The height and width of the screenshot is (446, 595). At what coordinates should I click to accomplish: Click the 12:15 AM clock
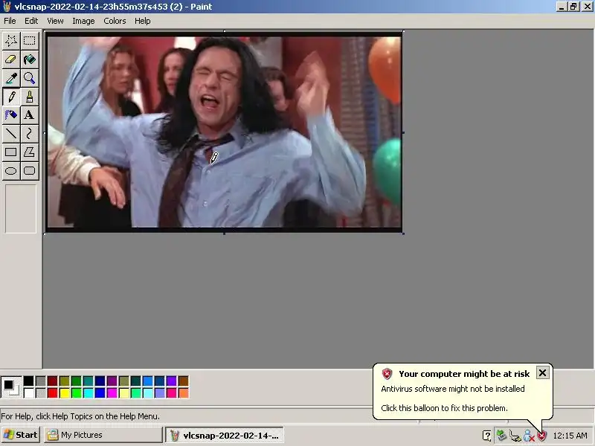[x=570, y=436]
